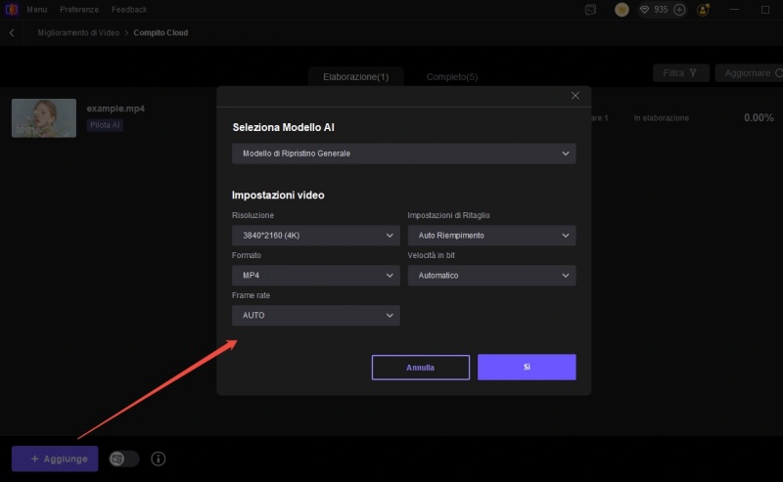Click the shopping cart icon

pos(622,10)
